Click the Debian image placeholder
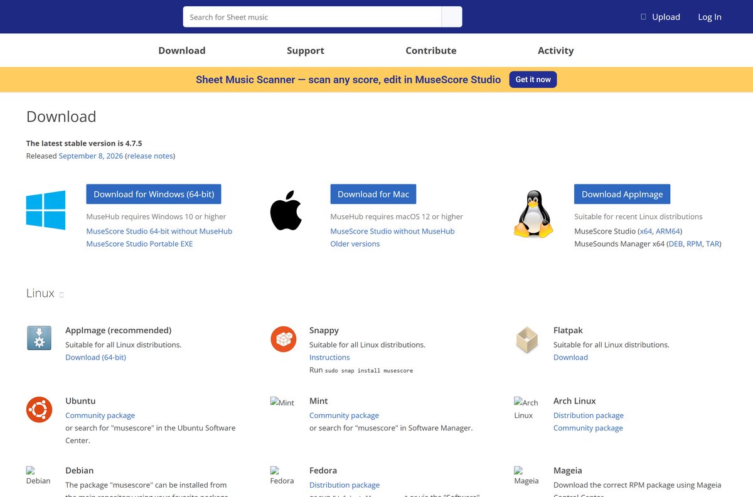 click(38, 476)
